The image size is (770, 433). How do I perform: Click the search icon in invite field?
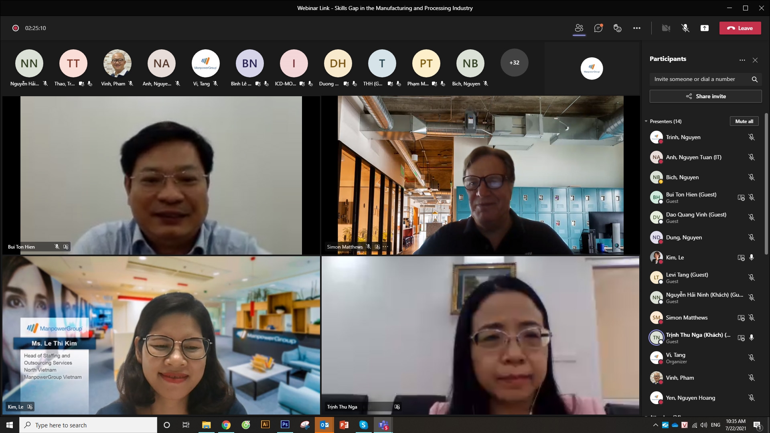[754, 79]
